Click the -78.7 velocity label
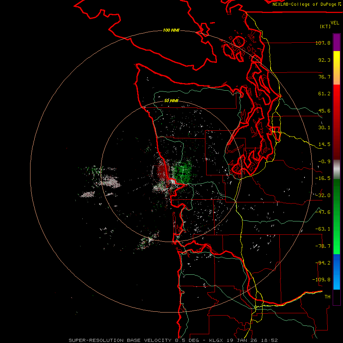This screenshot has height=343, width=343. click(x=323, y=246)
